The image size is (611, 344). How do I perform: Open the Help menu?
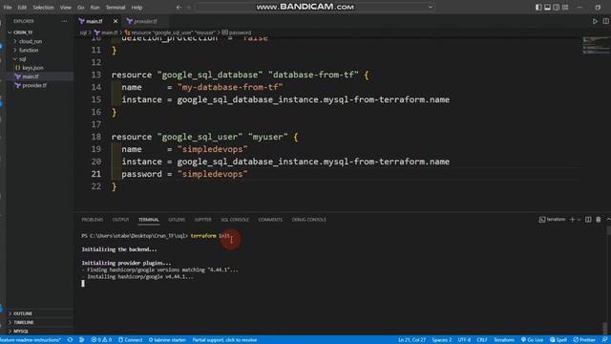tap(137, 7)
